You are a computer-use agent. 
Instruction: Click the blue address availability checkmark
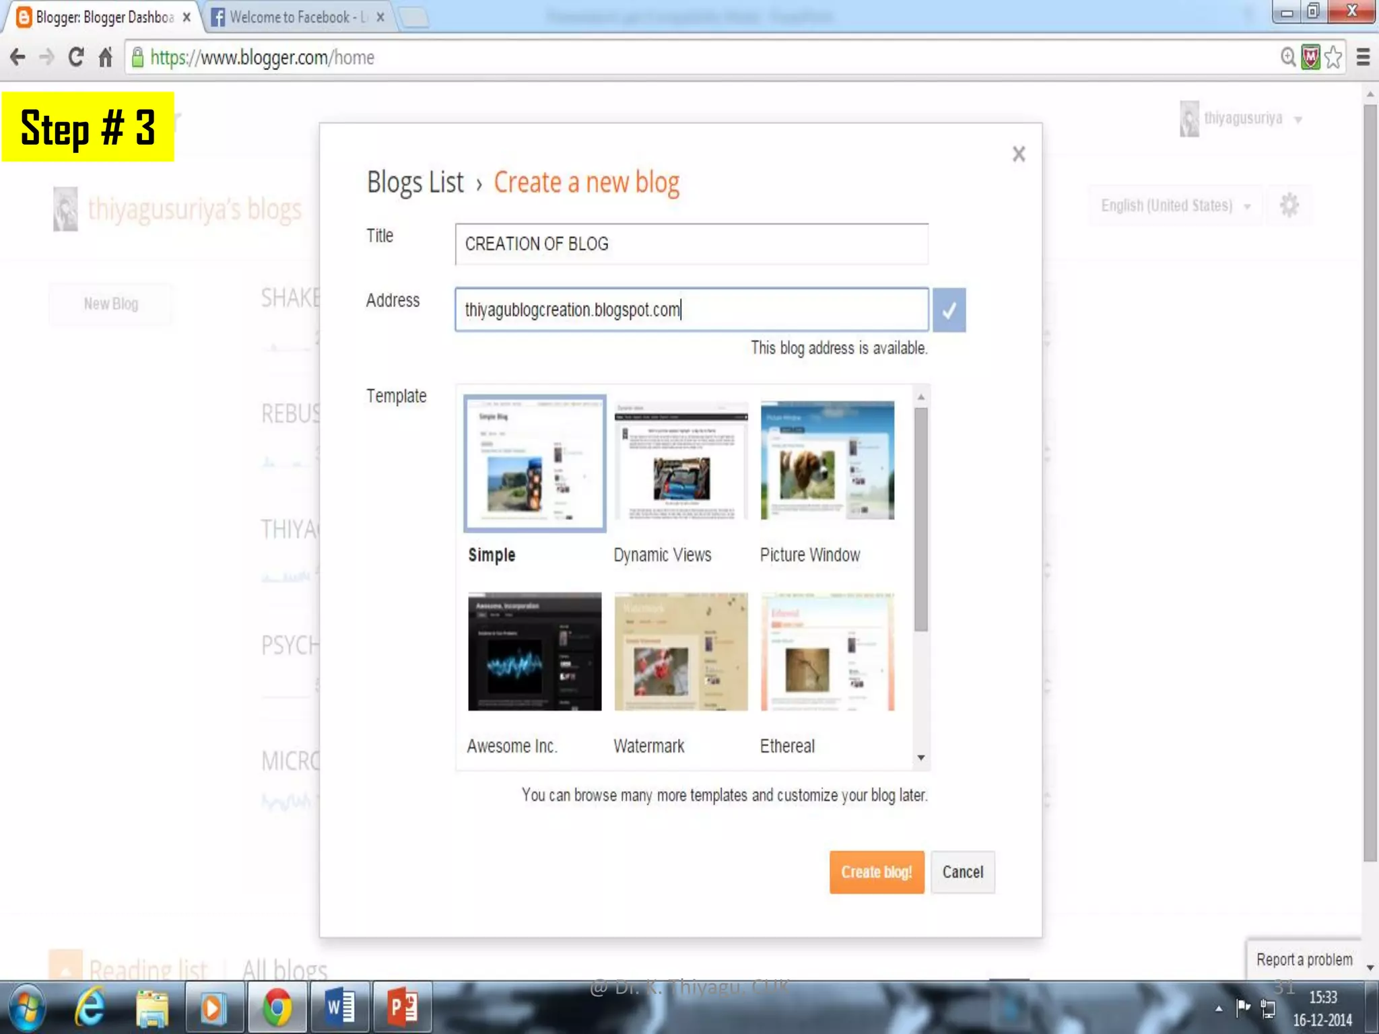click(949, 310)
